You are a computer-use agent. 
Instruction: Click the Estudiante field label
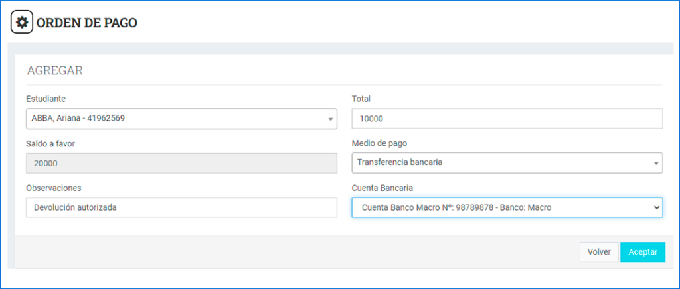(46, 99)
